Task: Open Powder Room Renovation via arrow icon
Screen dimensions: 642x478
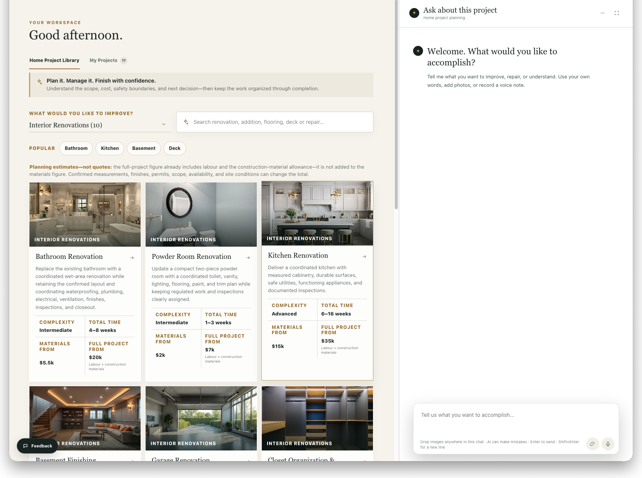Action: click(248, 258)
